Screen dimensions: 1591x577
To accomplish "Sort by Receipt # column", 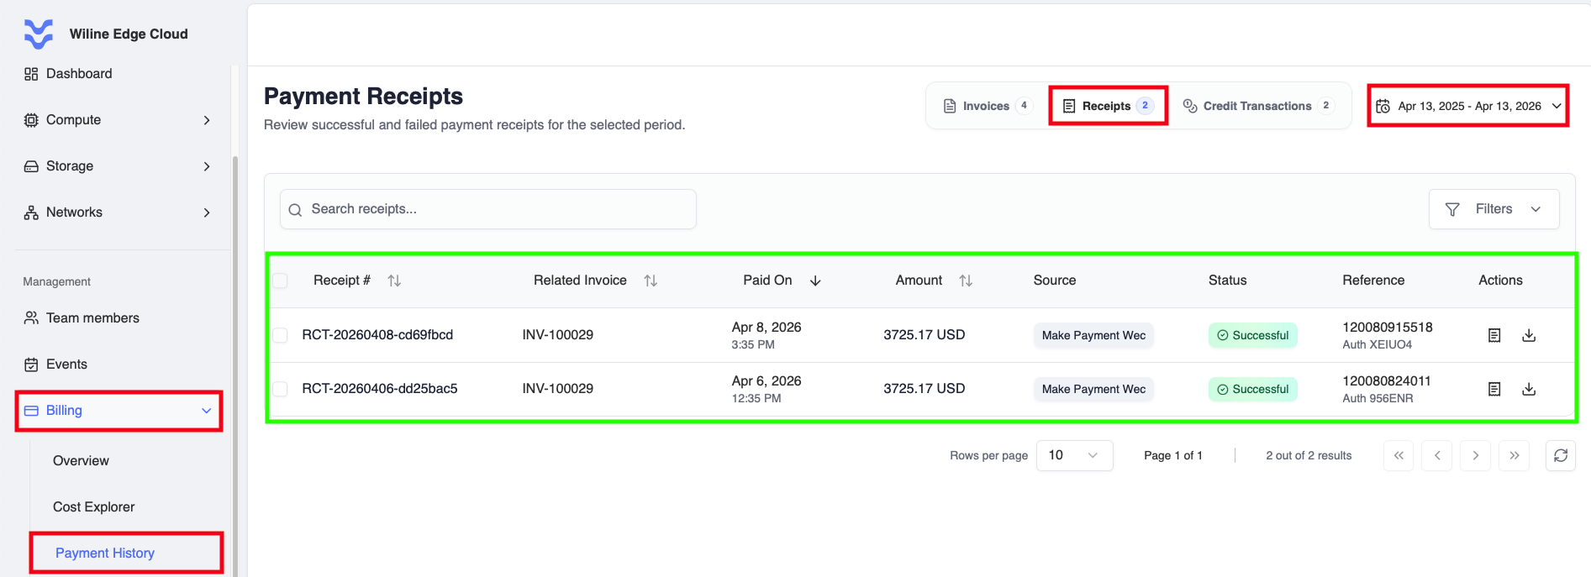I will [394, 281].
